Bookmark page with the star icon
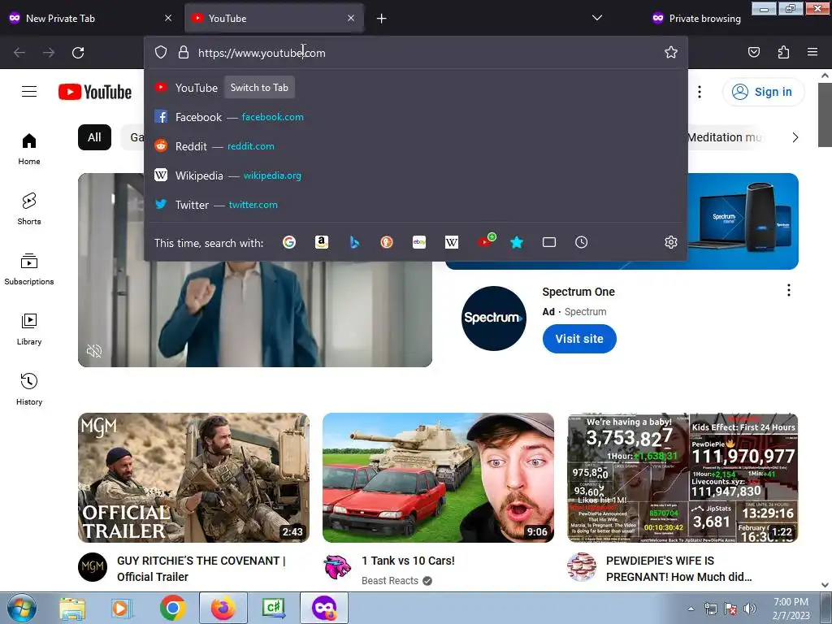Viewport: 832px width, 624px height. (x=670, y=52)
